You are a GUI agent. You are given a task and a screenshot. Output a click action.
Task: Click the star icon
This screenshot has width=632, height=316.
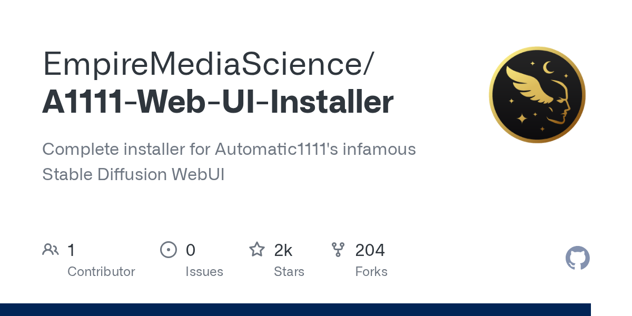point(257,250)
